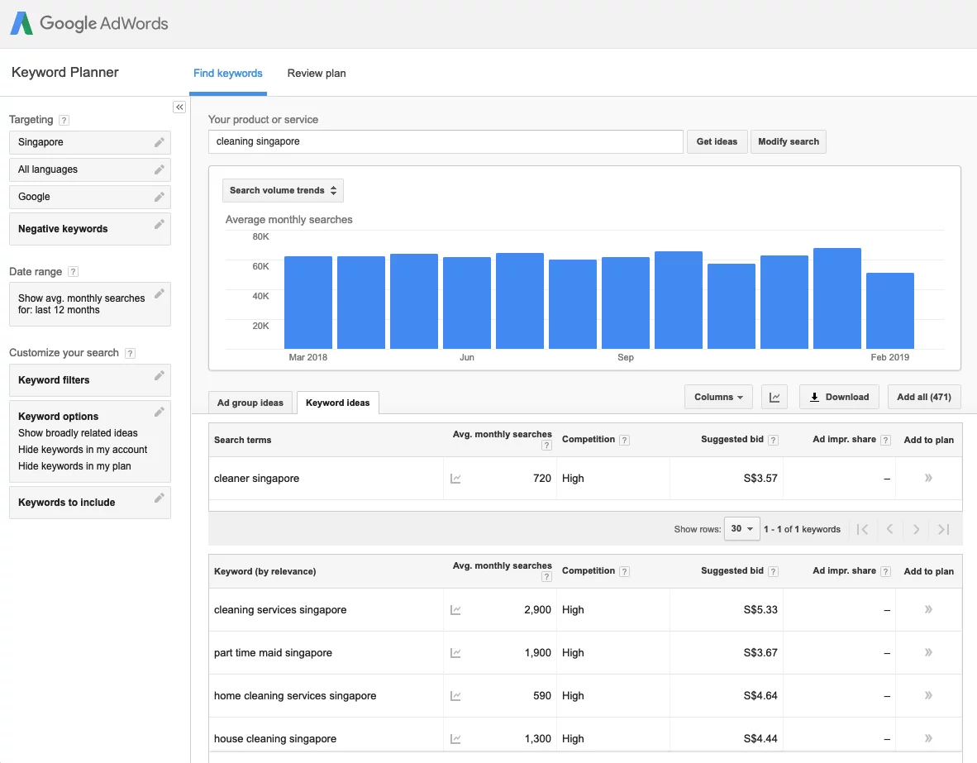Select the house cleaning singapore keyword

(x=274, y=739)
